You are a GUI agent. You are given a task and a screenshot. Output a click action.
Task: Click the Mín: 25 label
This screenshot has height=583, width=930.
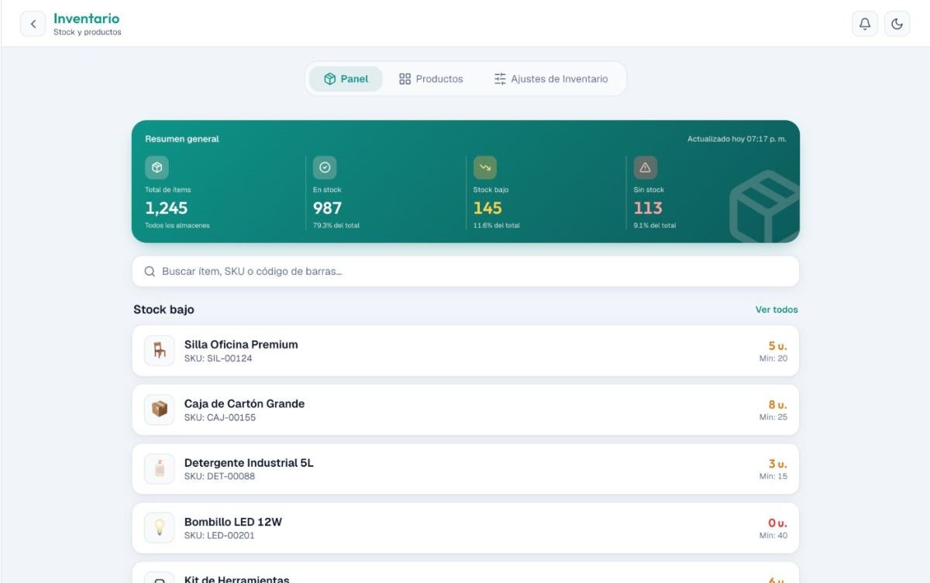pos(773,417)
